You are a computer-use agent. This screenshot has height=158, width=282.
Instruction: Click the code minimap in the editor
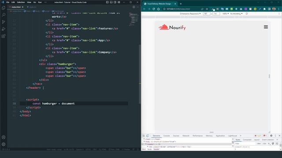[x=134, y=19]
